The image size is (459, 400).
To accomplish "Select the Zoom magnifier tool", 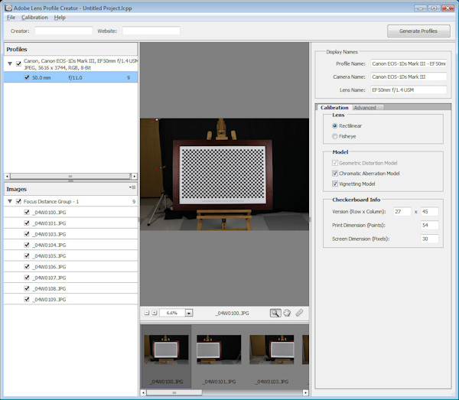I will pyautogui.click(x=275, y=313).
